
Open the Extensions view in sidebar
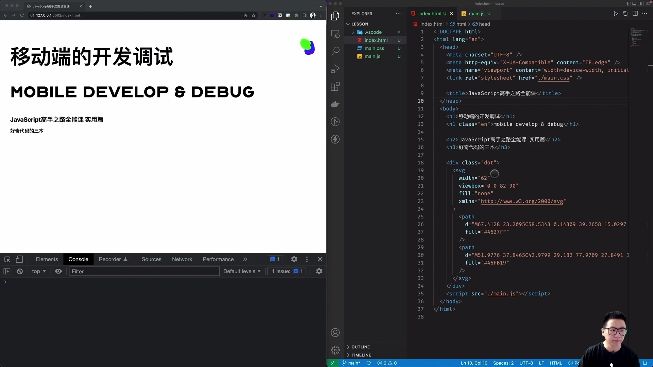pos(335,86)
